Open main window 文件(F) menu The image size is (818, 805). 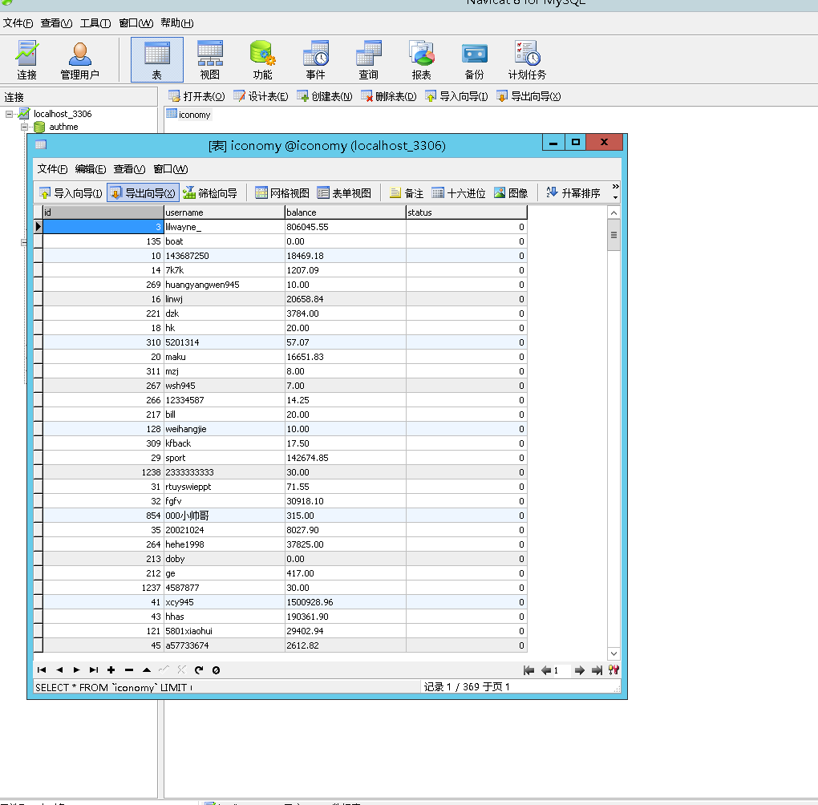18,23
